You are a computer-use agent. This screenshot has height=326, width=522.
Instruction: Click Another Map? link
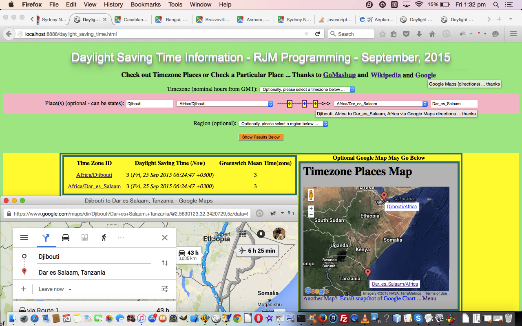[320, 298]
